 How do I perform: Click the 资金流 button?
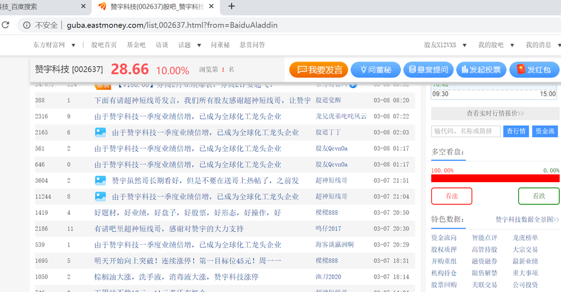pyautogui.click(x=545, y=131)
